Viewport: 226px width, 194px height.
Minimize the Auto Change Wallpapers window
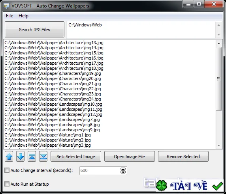[x=188, y=4]
